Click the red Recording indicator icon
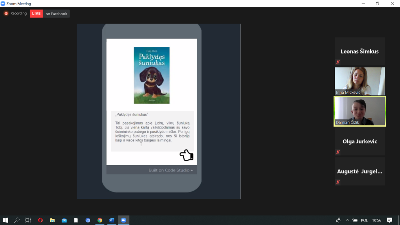Viewport: 400px width, 225px height. pyautogui.click(x=6, y=14)
